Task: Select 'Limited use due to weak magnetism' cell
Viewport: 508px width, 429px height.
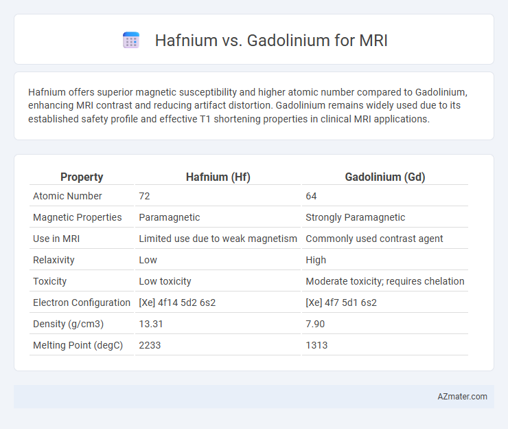Action: [218, 239]
